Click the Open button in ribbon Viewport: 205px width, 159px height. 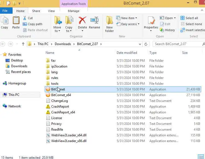click(x=168, y=18)
